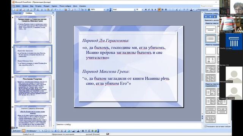Select the Line drawing tool
The image size is (243, 136).
[x=39, y=131]
